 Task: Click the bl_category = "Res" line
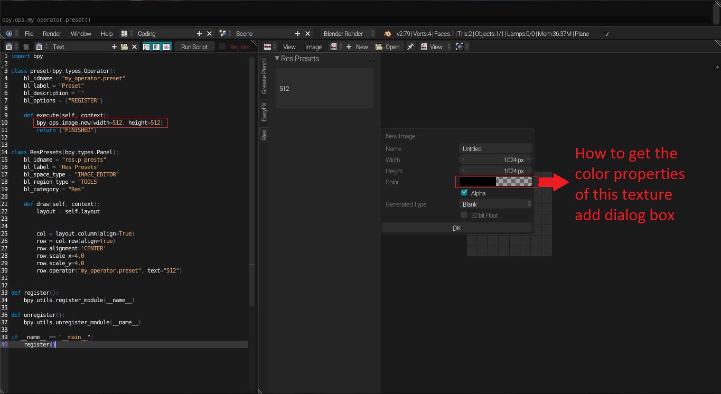pos(53,189)
